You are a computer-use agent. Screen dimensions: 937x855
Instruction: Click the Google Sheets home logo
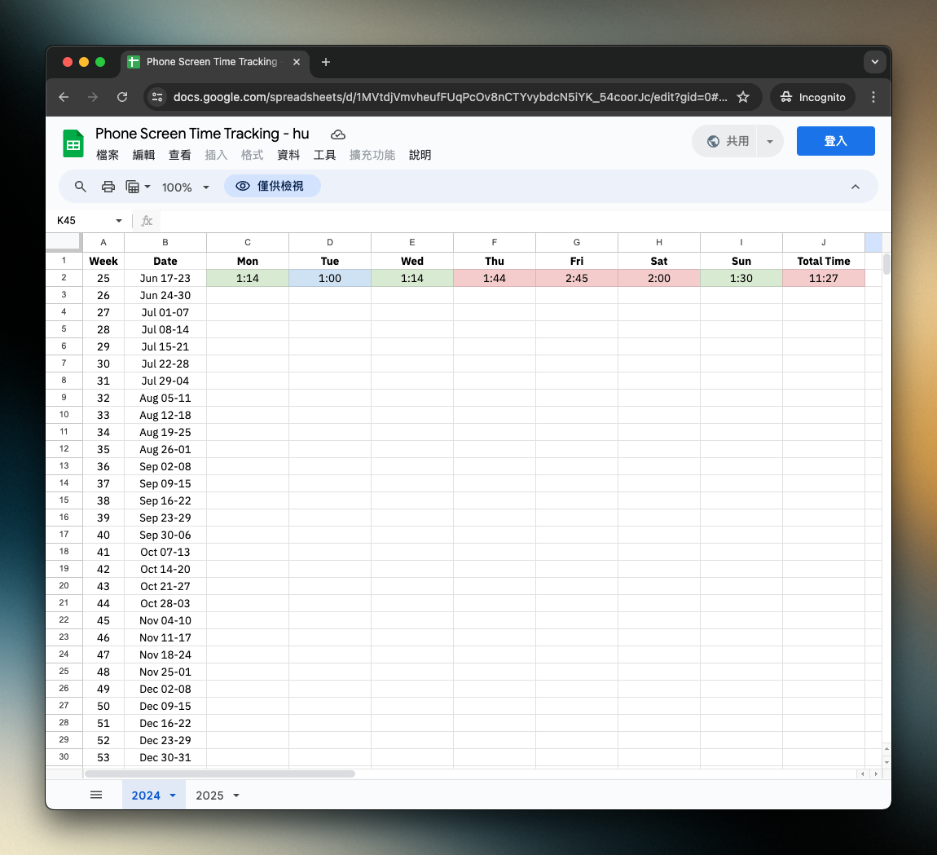click(73, 143)
